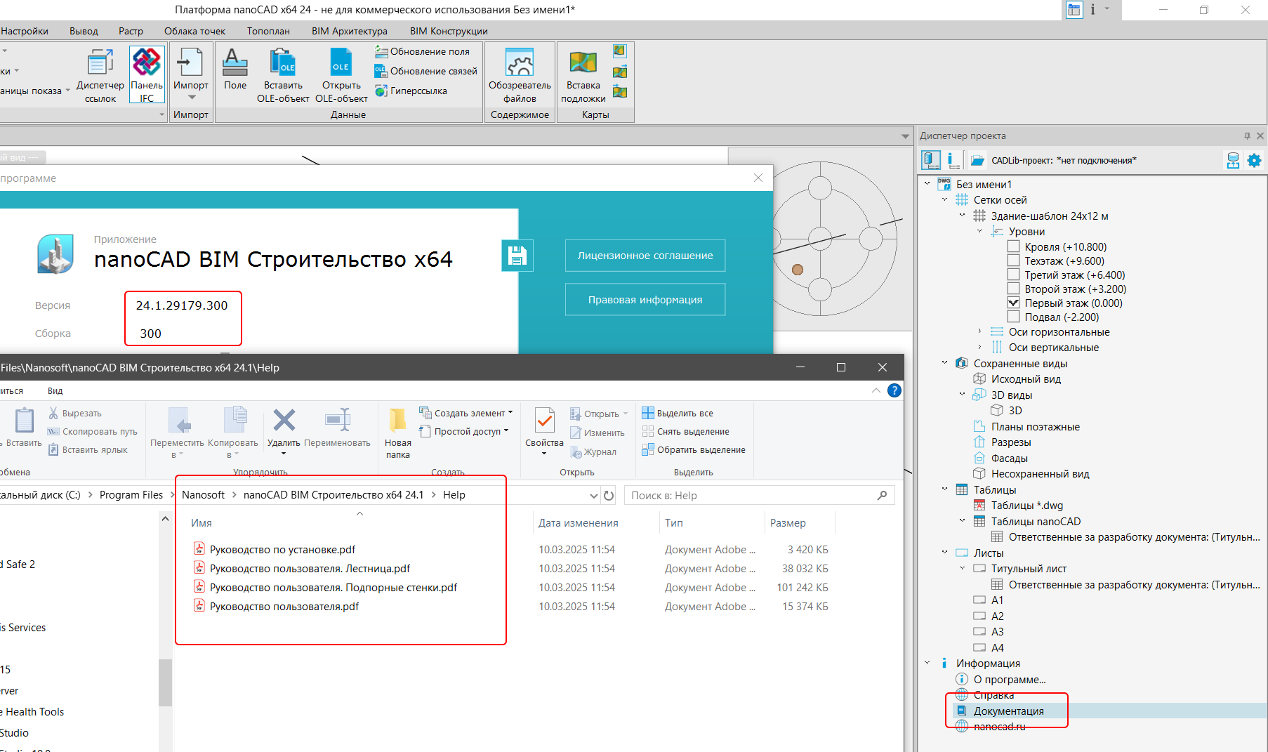Collapse the Листы node
The width and height of the screenshot is (1268, 752).
[x=945, y=553]
